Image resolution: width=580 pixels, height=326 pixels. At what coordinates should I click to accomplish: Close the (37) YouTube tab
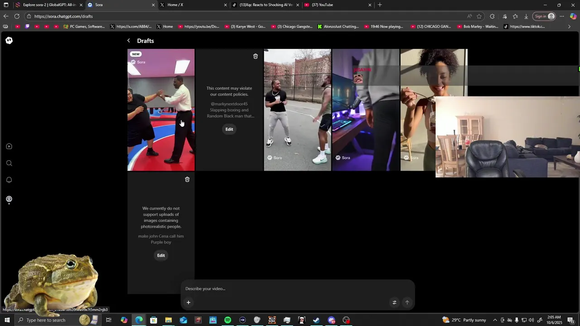370,5
